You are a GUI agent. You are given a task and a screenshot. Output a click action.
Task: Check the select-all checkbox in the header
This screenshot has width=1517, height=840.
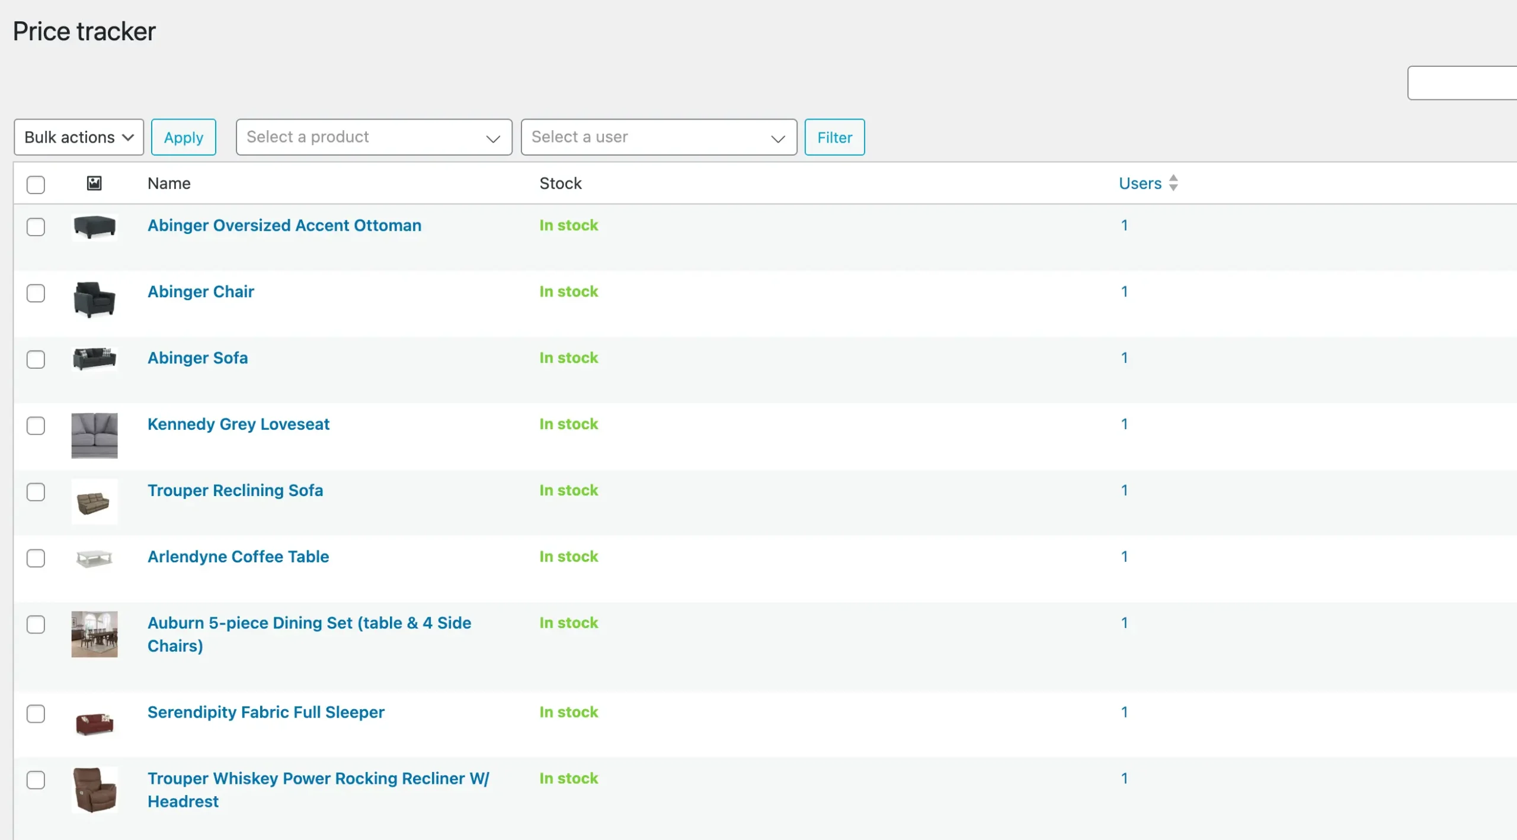pyautogui.click(x=36, y=185)
